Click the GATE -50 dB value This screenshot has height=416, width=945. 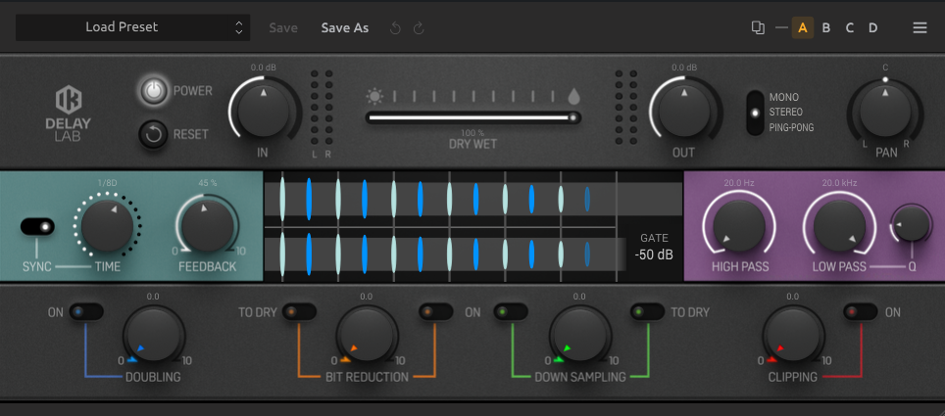click(653, 254)
